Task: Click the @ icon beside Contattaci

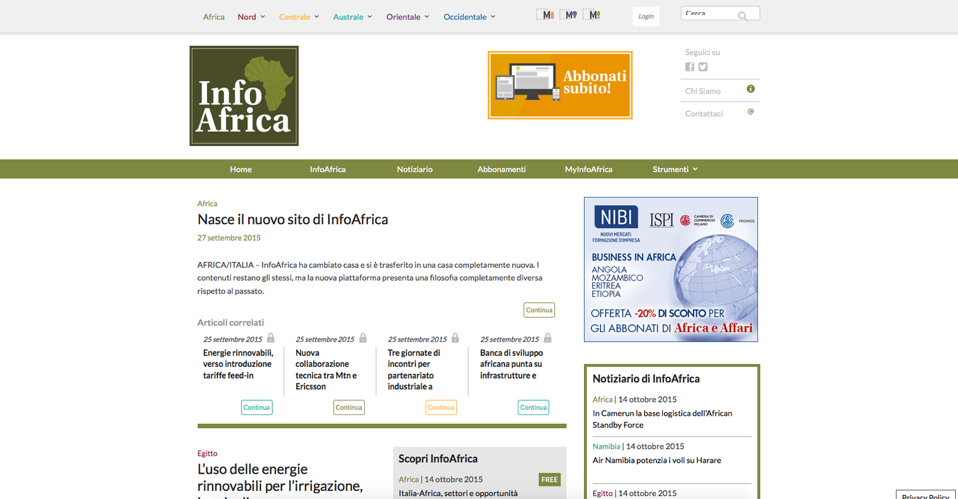Action: pyautogui.click(x=750, y=112)
